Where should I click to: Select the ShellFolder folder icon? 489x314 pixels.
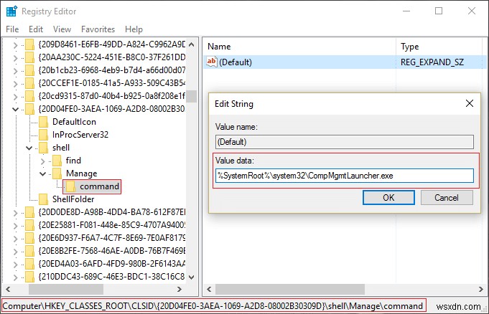[43, 199]
